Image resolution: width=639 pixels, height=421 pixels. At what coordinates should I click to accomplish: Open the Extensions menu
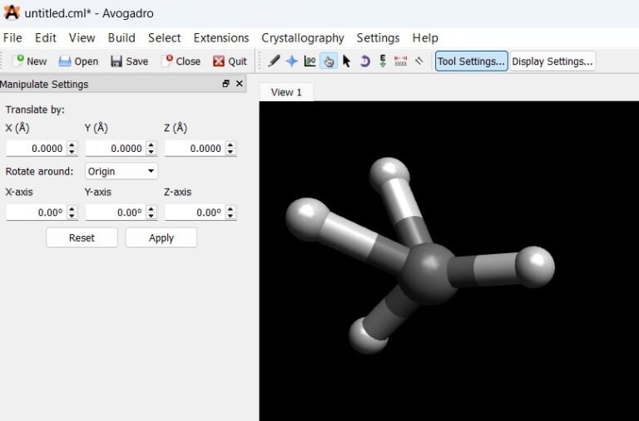[x=221, y=38]
